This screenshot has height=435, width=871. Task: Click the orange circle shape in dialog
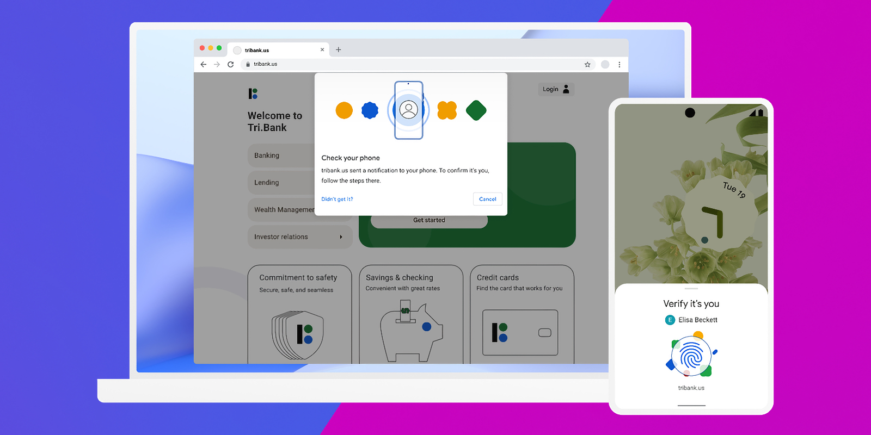pyautogui.click(x=344, y=110)
